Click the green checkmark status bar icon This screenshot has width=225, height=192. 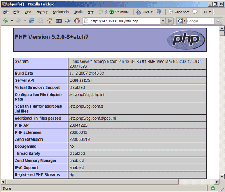(x=213, y=188)
